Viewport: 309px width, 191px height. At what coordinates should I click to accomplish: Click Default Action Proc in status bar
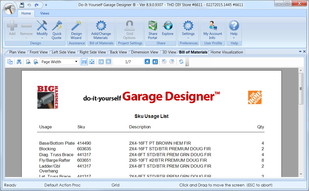(x=62, y=185)
